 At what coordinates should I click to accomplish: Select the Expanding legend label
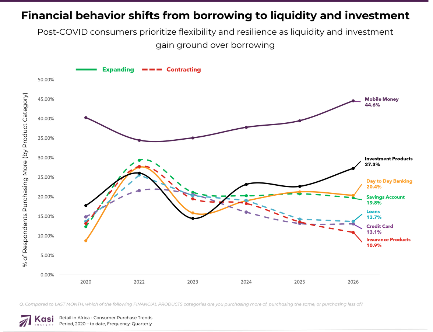point(118,69)
